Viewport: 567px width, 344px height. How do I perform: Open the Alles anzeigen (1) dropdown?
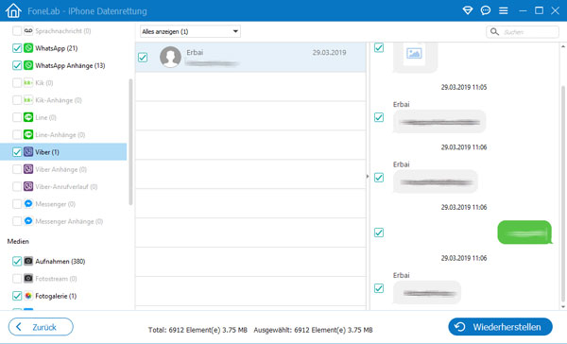[x=190, y=31]
